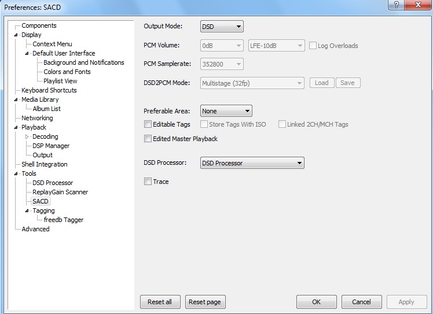Select the Context Menu page
Screen dimensions: 433x314
coord(52,44)
